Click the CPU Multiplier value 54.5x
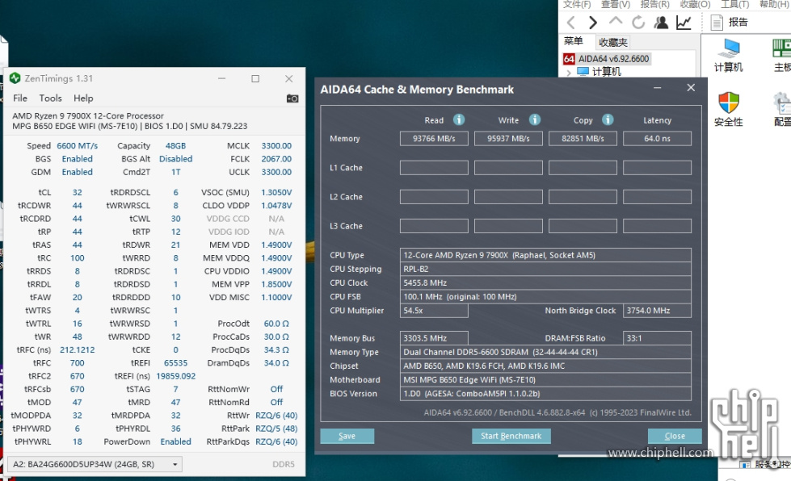The width and height of the screenshot is (791, 481). click(434, 311)
